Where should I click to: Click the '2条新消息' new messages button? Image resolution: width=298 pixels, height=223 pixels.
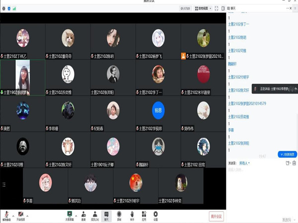(x=287, y=154)
